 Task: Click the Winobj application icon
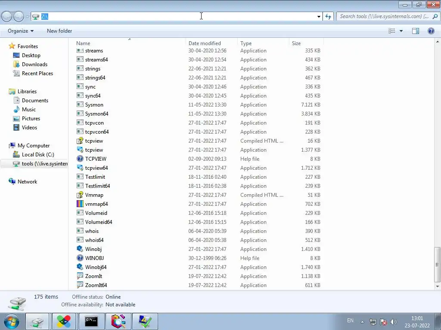80,249
